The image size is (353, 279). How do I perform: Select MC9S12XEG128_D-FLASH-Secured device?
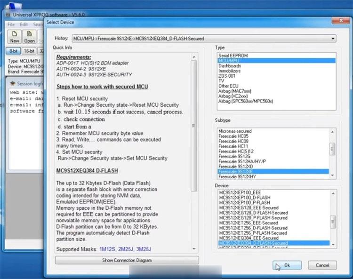click(274, 213)
